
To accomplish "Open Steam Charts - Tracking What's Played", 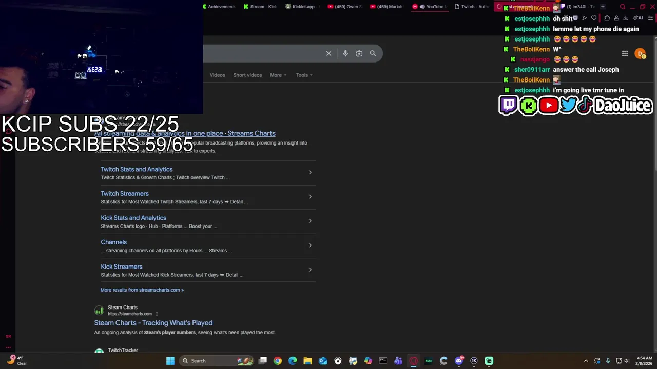I will click(153, 323).
